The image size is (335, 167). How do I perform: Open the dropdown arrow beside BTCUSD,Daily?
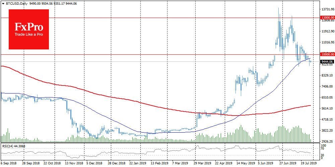tap(3, 3)
